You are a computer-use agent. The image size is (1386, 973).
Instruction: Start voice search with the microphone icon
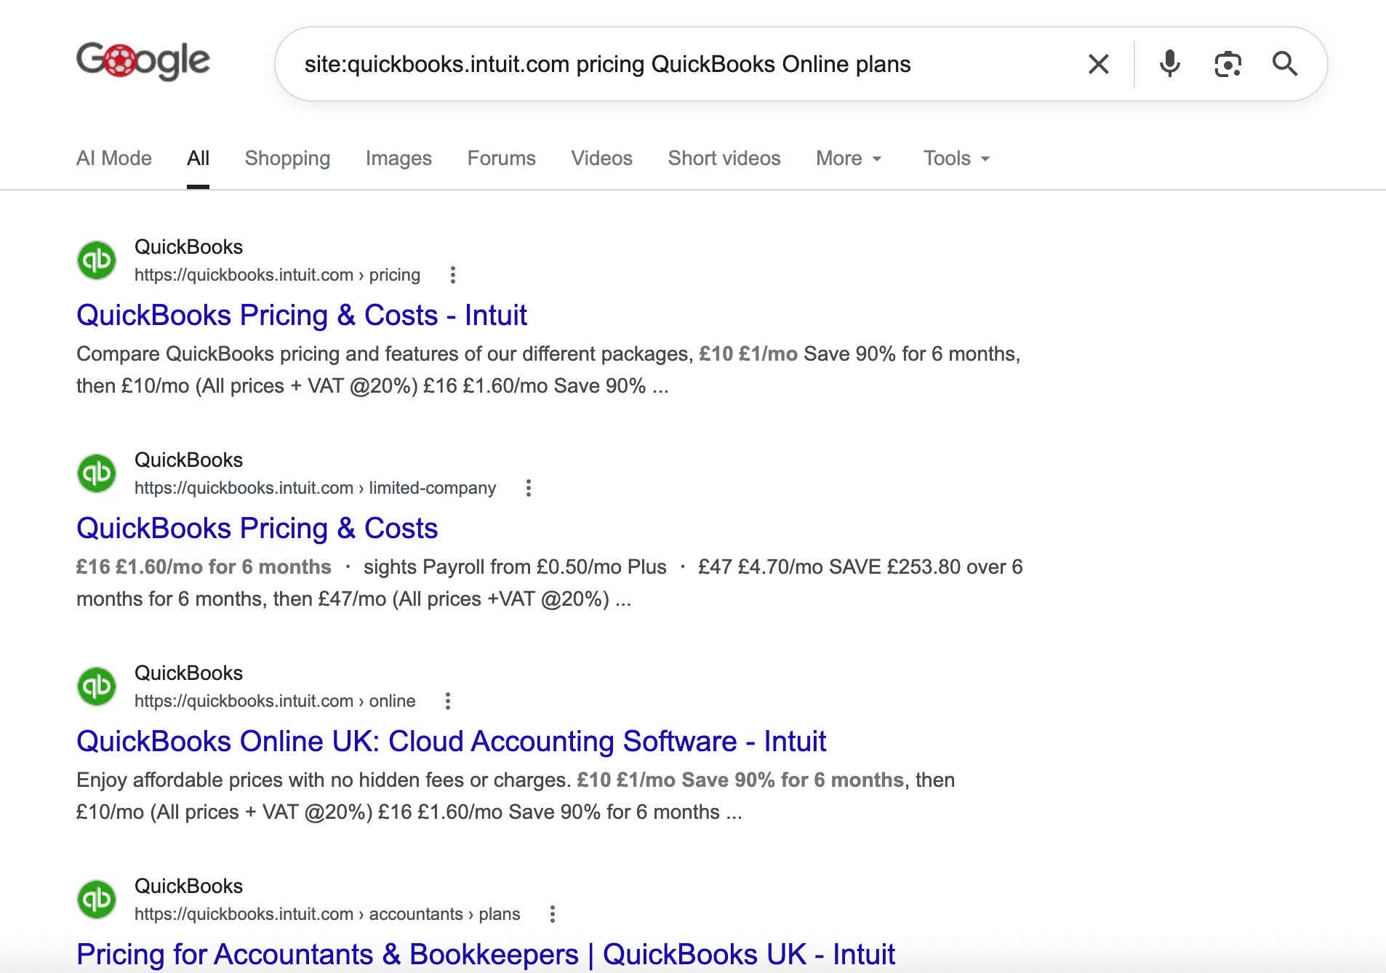(x=1169, y=64)
